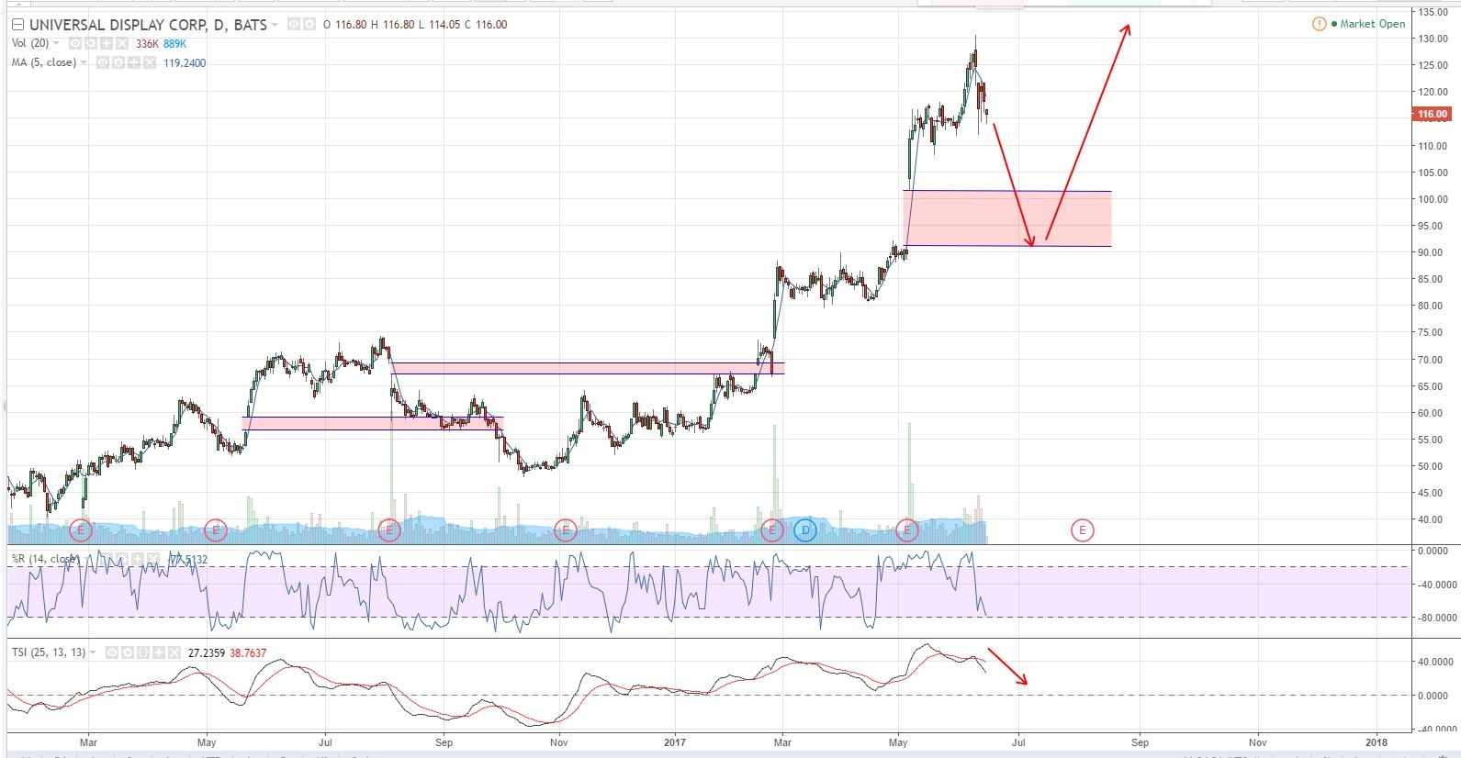The image size is (1461, 758).
Task: Remove the Vol (20) indicator with X icon
Action: point(121,44)
